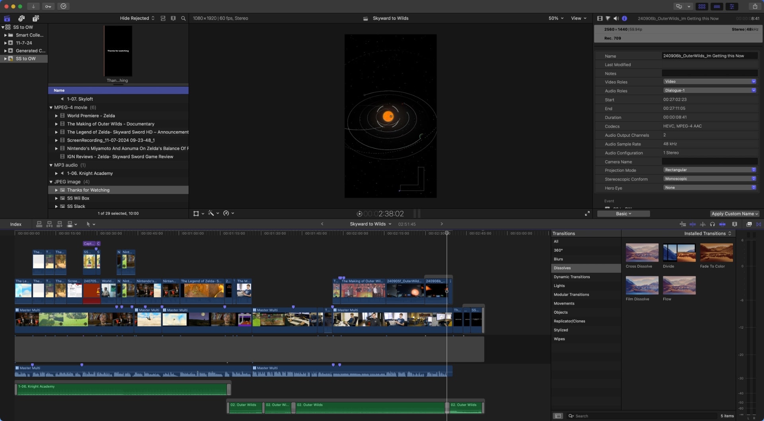764x421 pixels.
Task: Collapse the JPEG image group
Action: click(51, 182)
